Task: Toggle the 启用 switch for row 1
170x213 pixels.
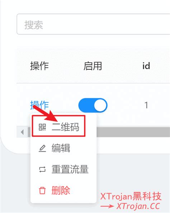Action: [x=93, y=105]
